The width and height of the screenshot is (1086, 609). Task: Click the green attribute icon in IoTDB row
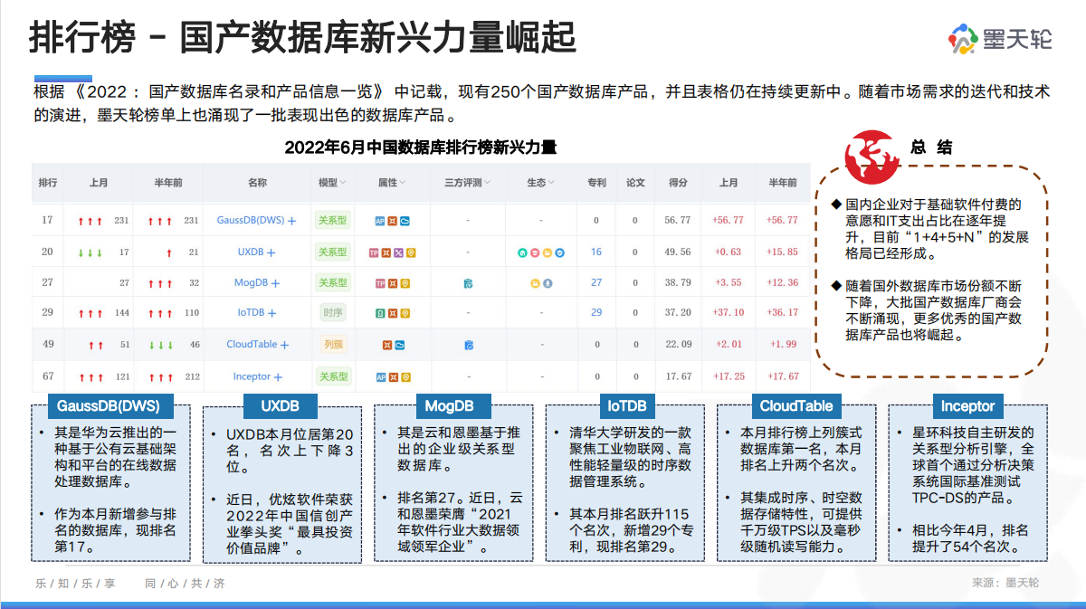(380, 313)
